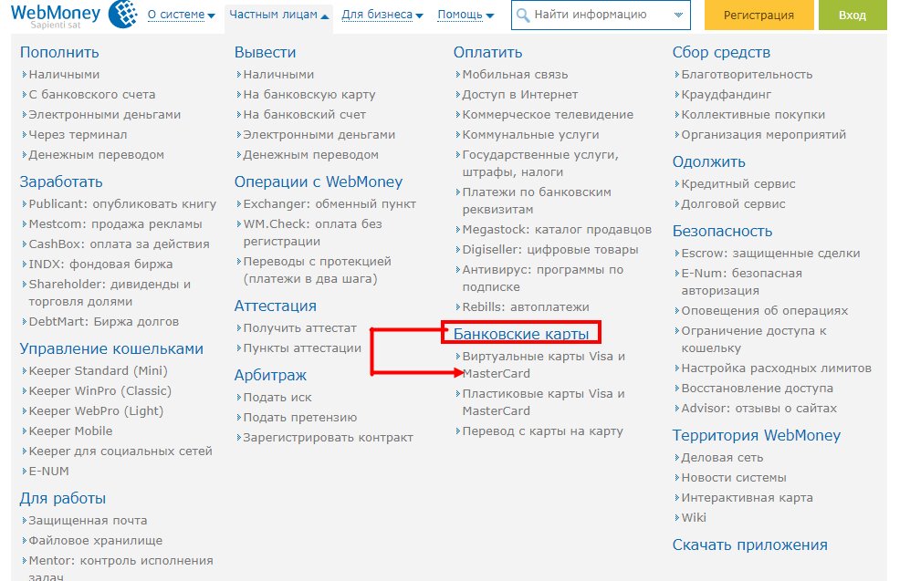Open 'Подать иск' under Арбитраж

point(277,398)
